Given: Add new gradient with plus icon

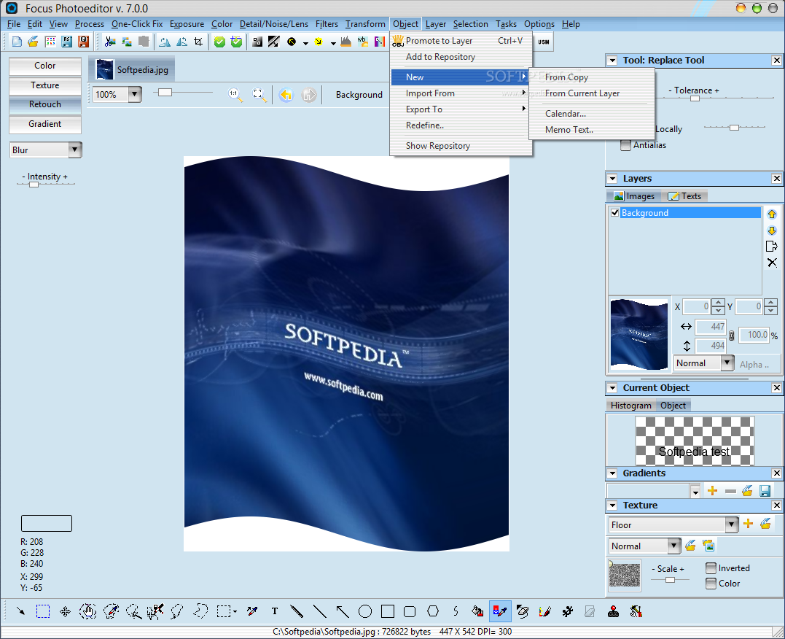Looking at the screenshot, I should coord(712,491).
